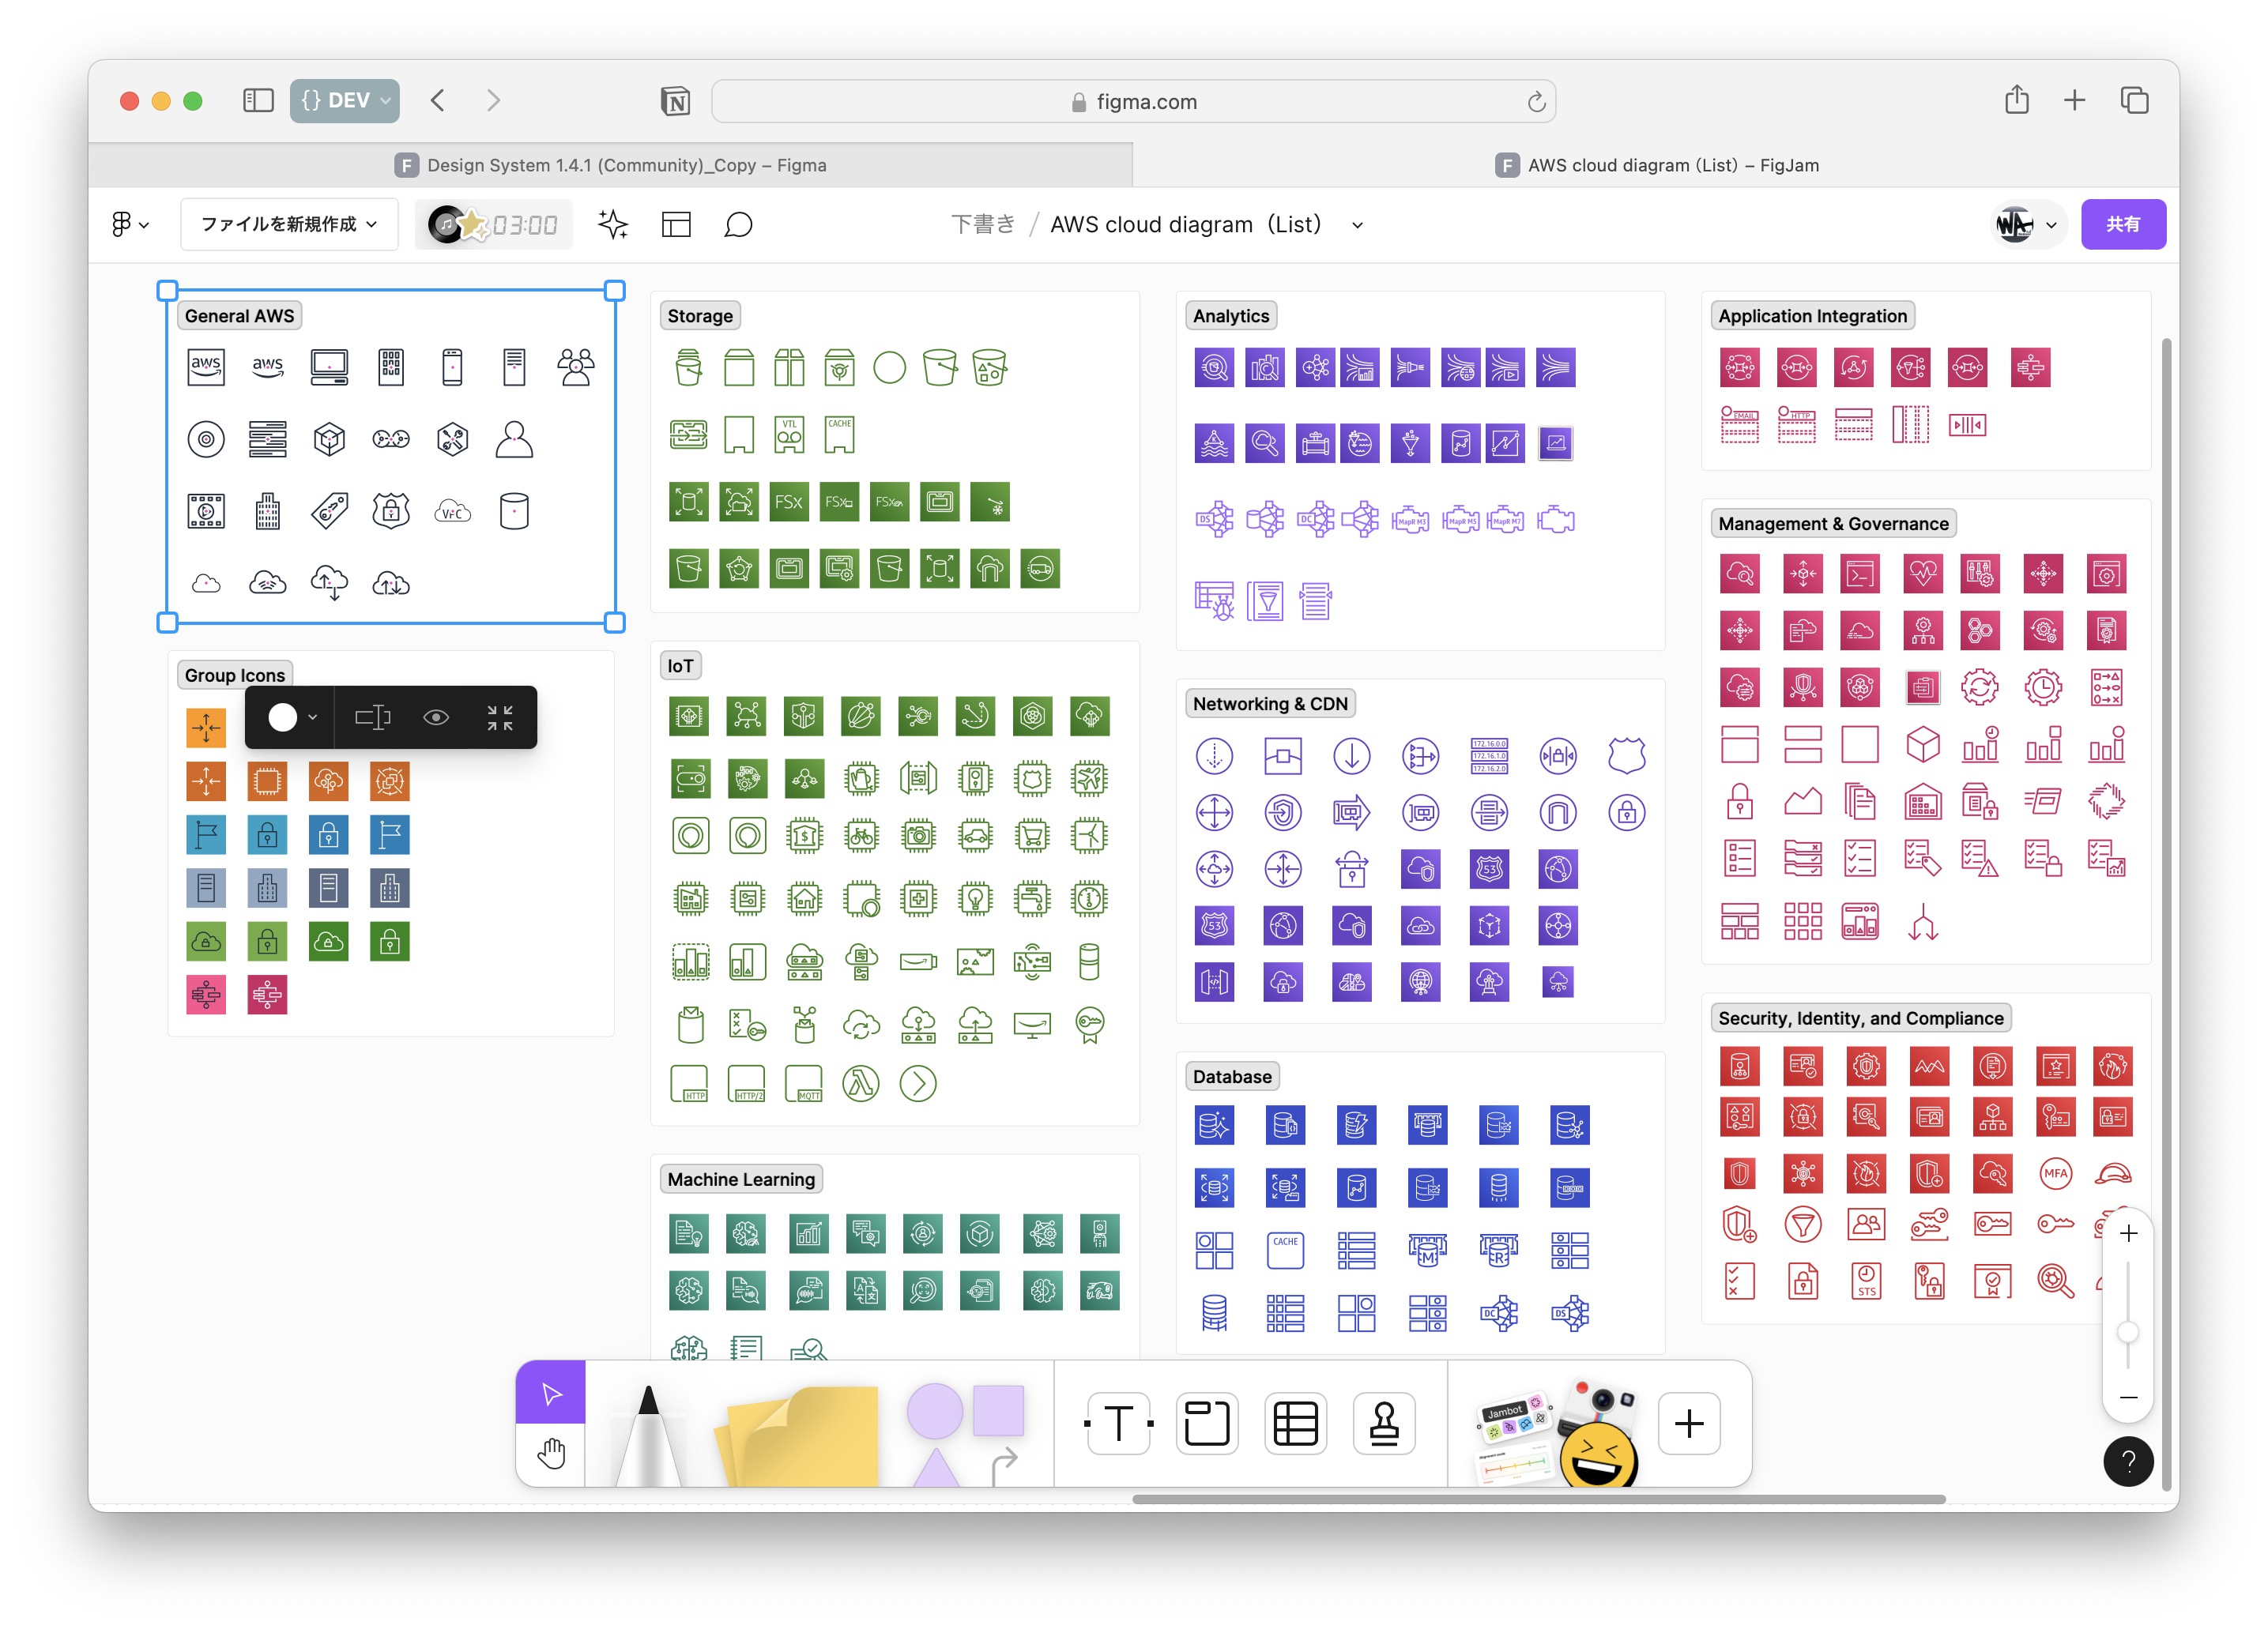The image size is (2268, 1629).
Task: Click the rename section icon in floating toolbar
Action: pos(373,717)
